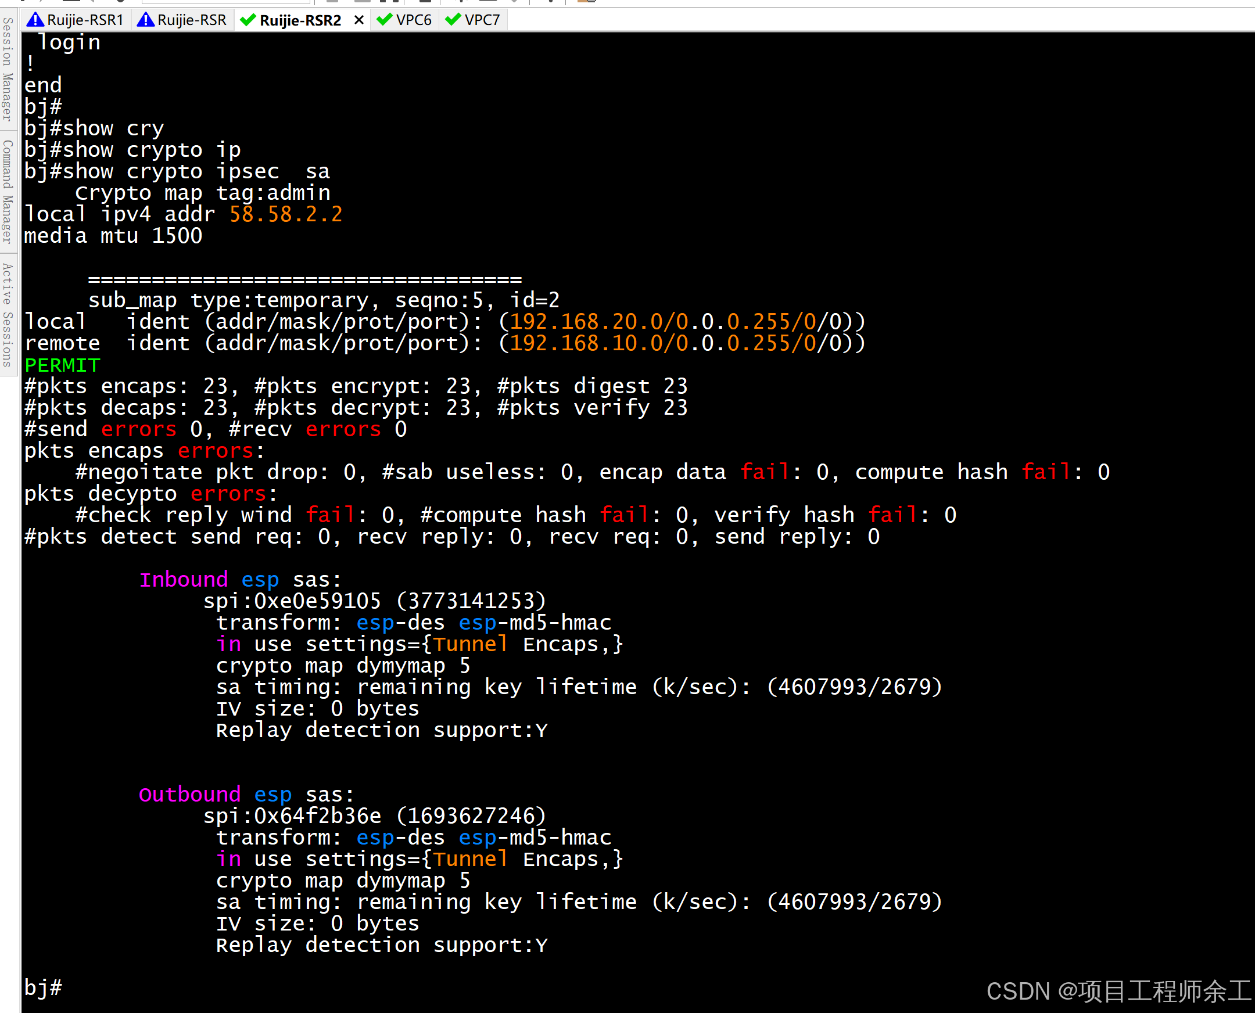Viewport: 1255px width, 1013px height.
Task: Click the magenta Inbound label in output
Action: click(183, 580)
